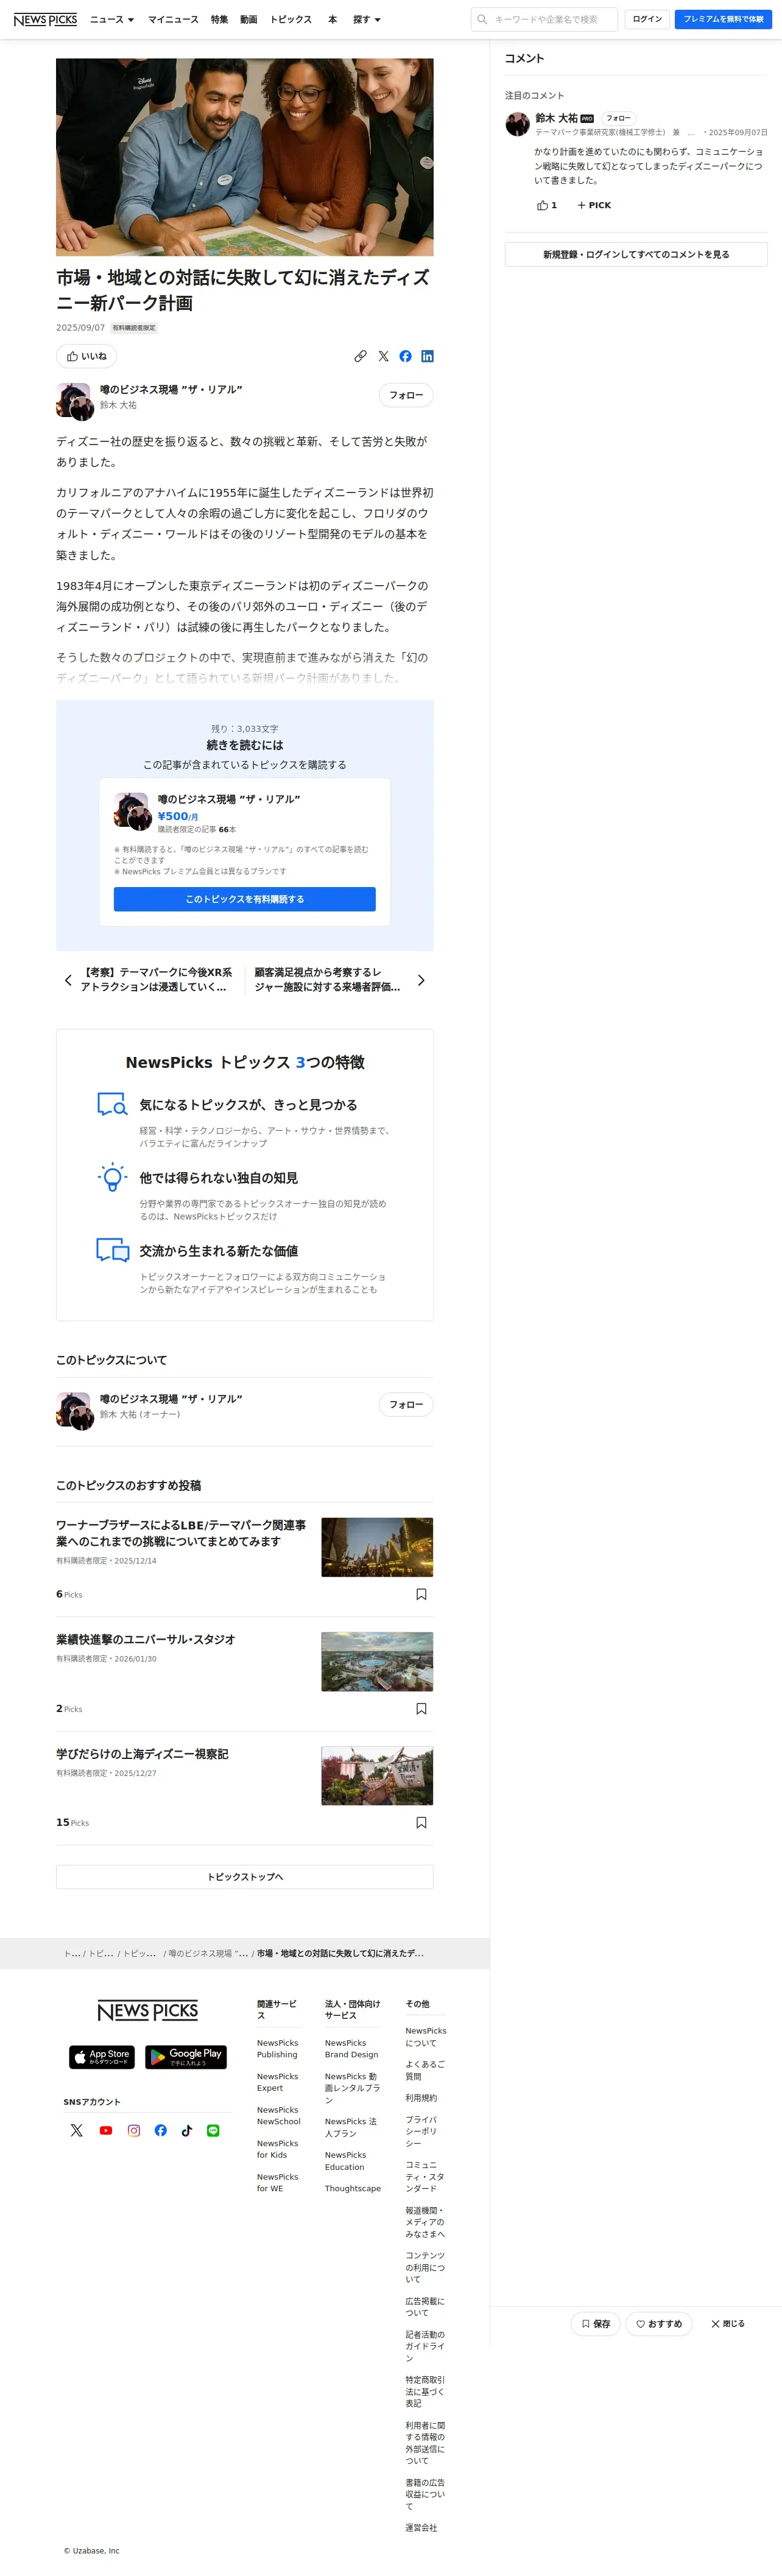Open NewsPicks Publishing footer link
782x2576 pixels.
tap(277, 2049)
